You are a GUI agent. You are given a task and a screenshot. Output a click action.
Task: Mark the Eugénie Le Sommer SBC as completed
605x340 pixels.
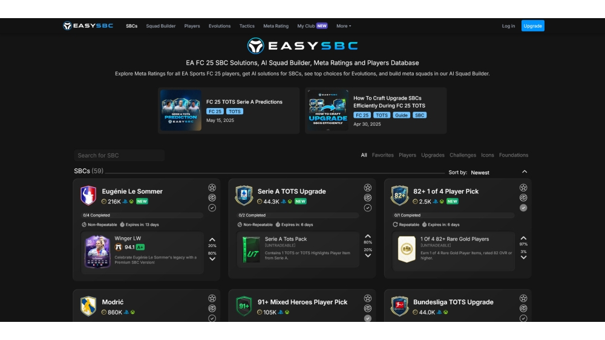pos(212,208)
